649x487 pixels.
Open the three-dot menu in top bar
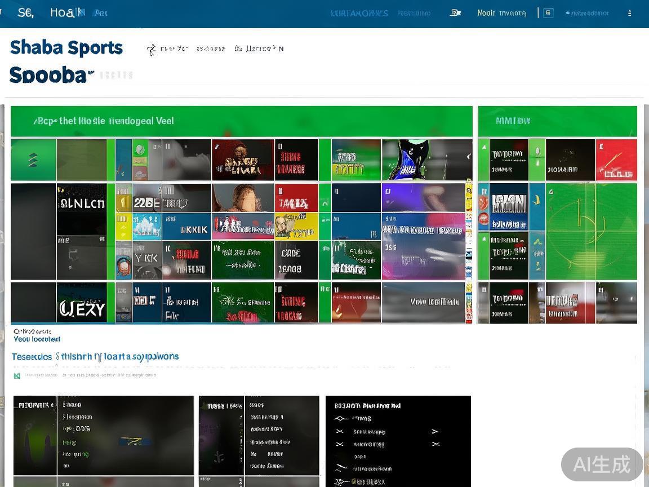click(x=629, y=13)
